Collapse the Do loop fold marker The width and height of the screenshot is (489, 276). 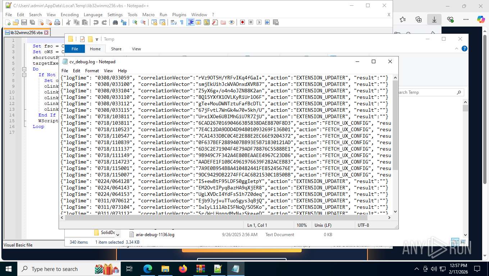24,69
